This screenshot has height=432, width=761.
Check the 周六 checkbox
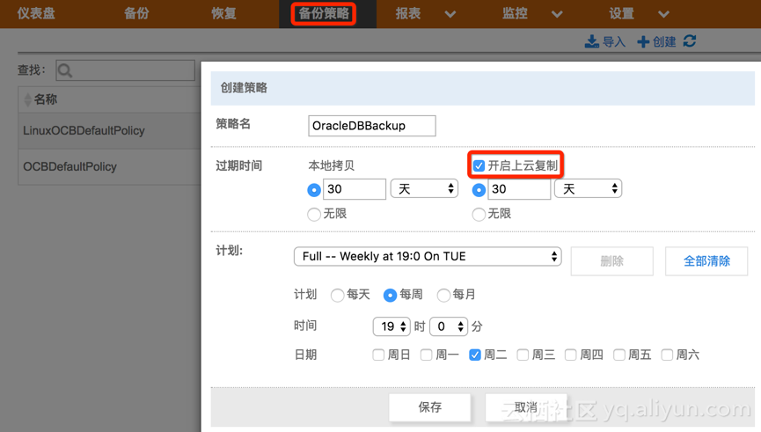668,355
